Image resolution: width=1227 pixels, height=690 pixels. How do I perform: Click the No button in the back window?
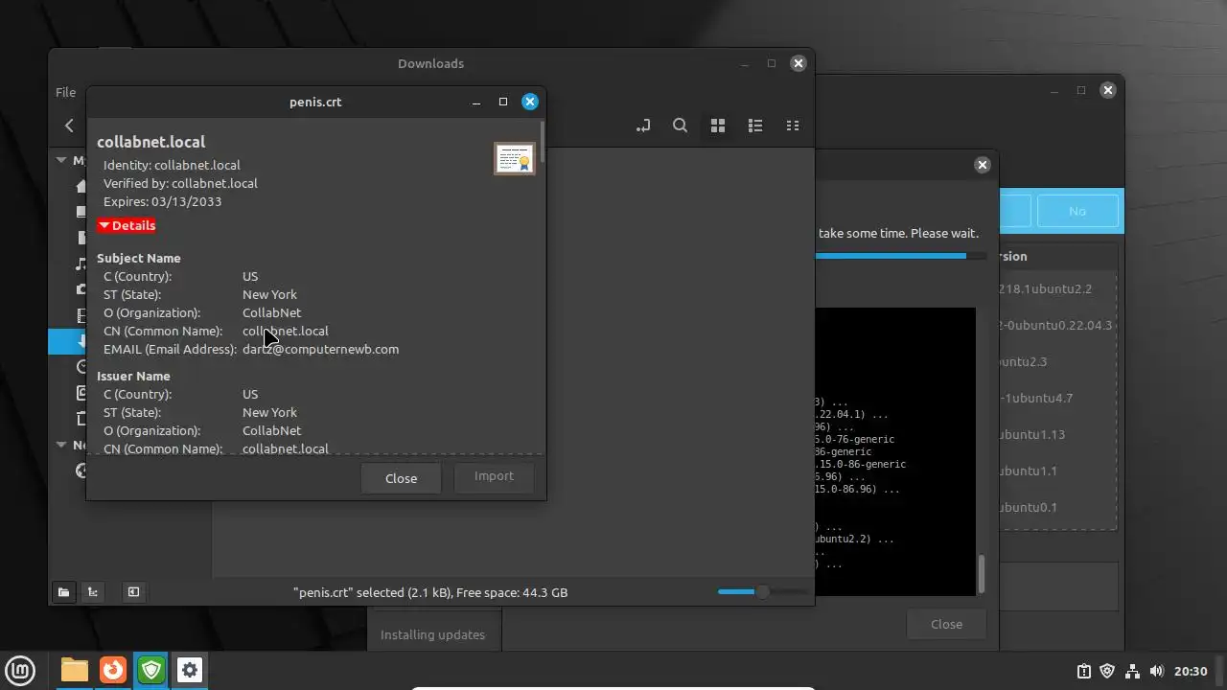pyautogui.click(x=1077, y=211)
